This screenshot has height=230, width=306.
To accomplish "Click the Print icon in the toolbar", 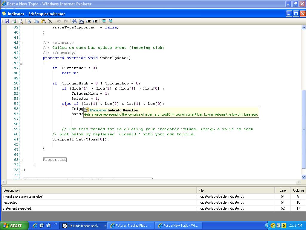I will [x=14, y=21].
